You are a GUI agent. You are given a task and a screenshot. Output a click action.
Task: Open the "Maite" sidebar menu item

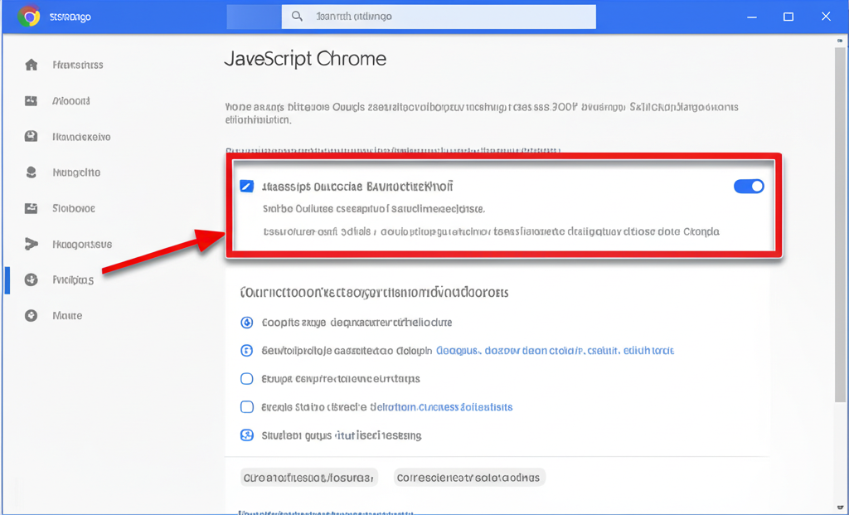pyautogui.click(x=67, y=315)
